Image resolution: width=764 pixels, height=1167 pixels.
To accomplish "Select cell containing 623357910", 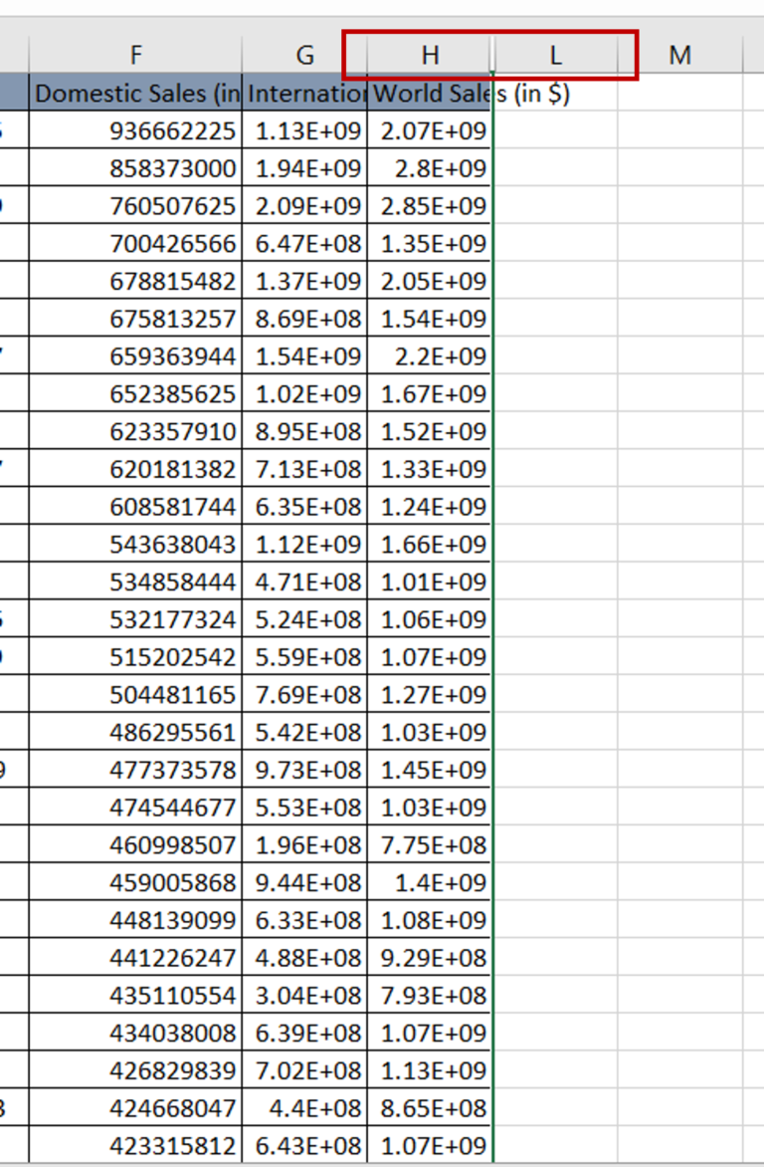I will pos(135,431).
